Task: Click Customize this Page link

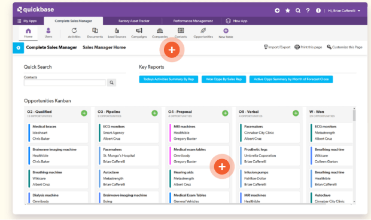Action: [345, 47]
